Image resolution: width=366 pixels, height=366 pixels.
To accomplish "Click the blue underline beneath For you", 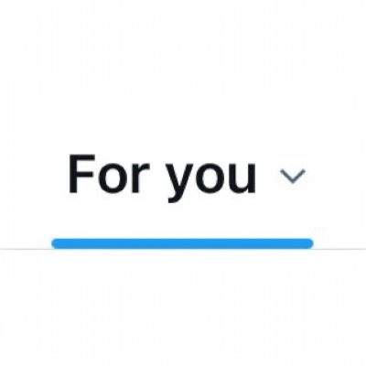I will tap(182, 243).
